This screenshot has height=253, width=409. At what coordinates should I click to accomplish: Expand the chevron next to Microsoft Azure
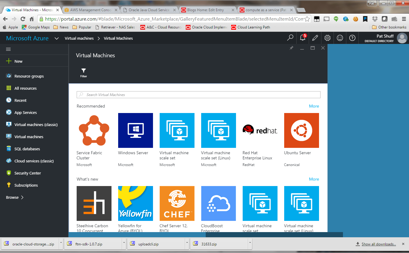point(56,38)
